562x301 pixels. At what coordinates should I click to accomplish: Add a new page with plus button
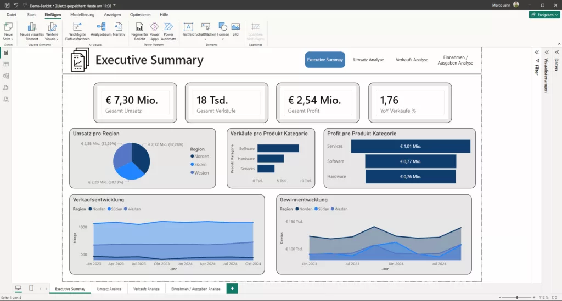pos(232,288)
